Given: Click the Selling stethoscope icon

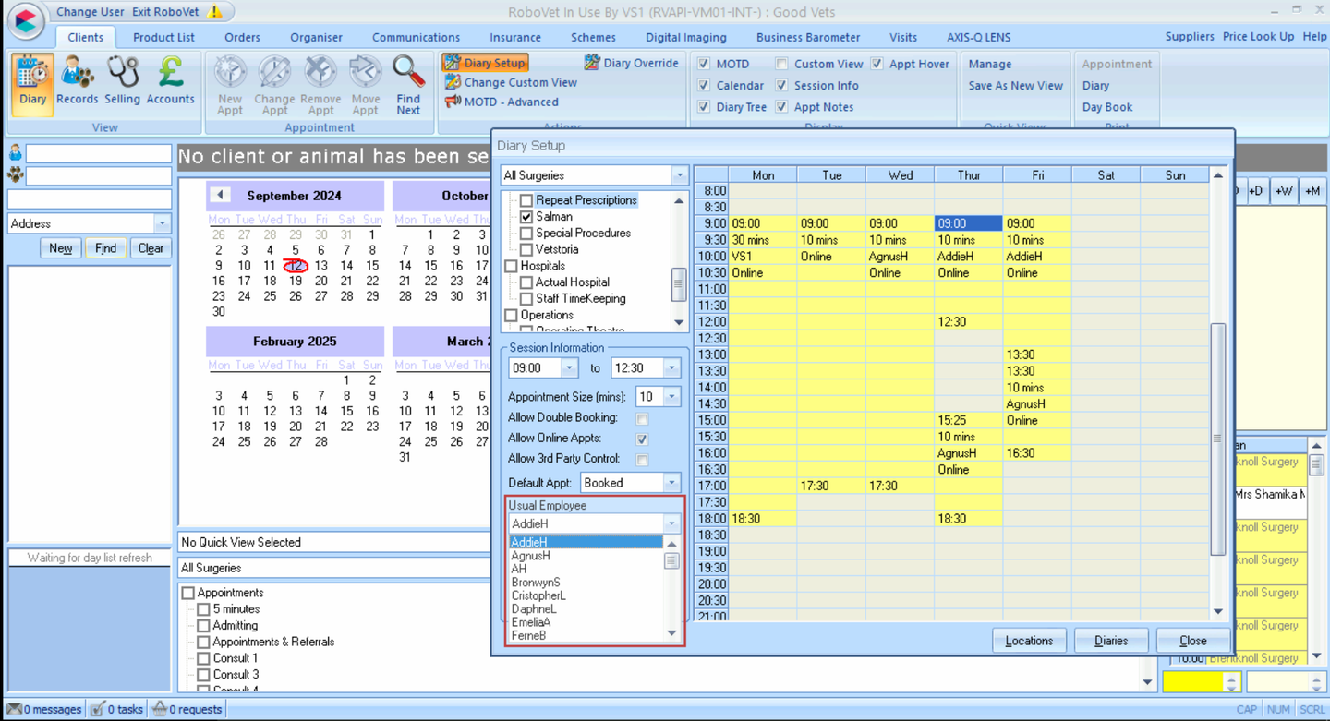Looking at the screenshot, I should pos(123,83).
